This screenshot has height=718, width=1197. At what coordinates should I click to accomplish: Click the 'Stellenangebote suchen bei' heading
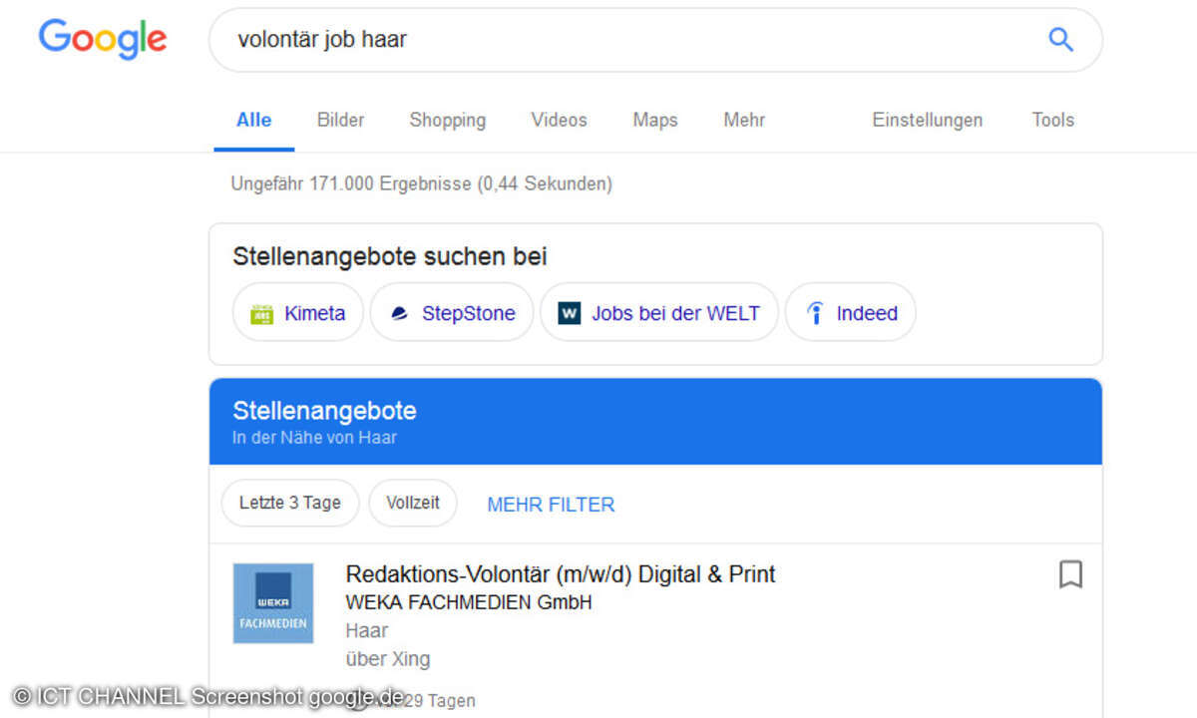point(390,256)
